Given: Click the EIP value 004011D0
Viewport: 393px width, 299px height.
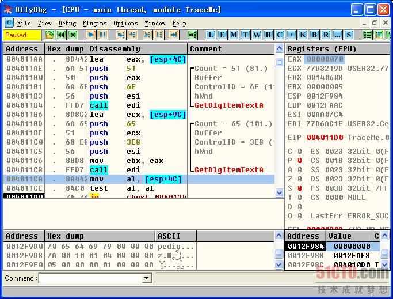Looking at the screenshot, I should [325, 138].
